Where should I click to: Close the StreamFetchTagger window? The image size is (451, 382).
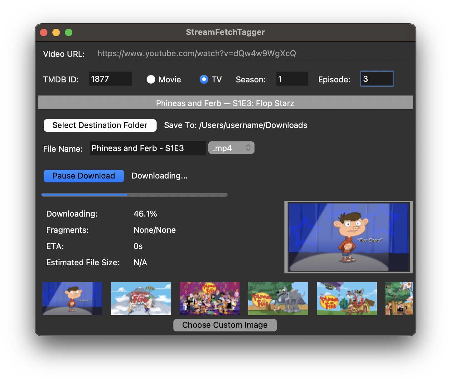point(44,32)
